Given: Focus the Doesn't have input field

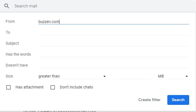Looking at the screenshot, I should coord(114,65).
